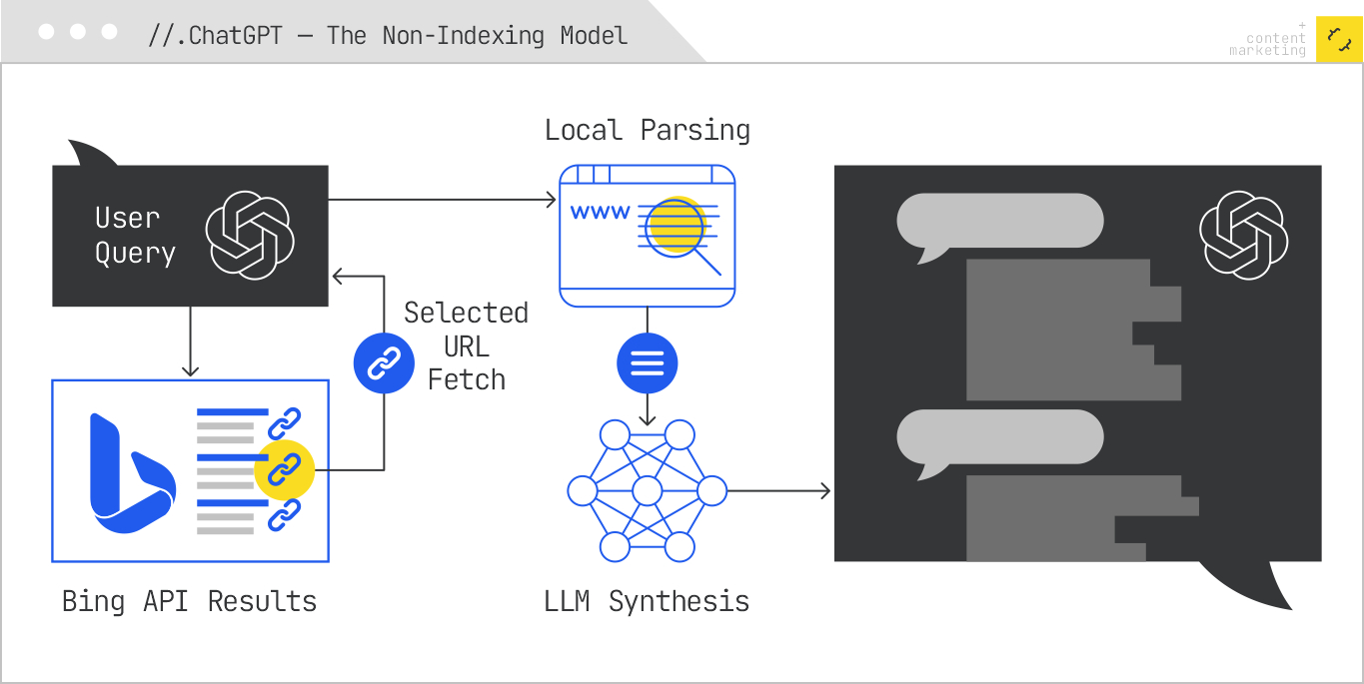Click the 'User Query' text
Viewport: 1364px width, 684px height.
(x=135, y=236)
